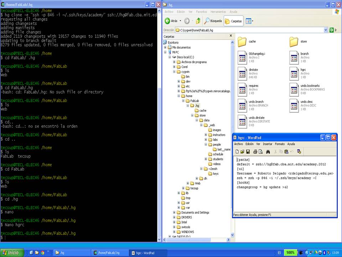Expand the instructors folder node
Viewport: 342px width, 257px height.
(206, 135)
